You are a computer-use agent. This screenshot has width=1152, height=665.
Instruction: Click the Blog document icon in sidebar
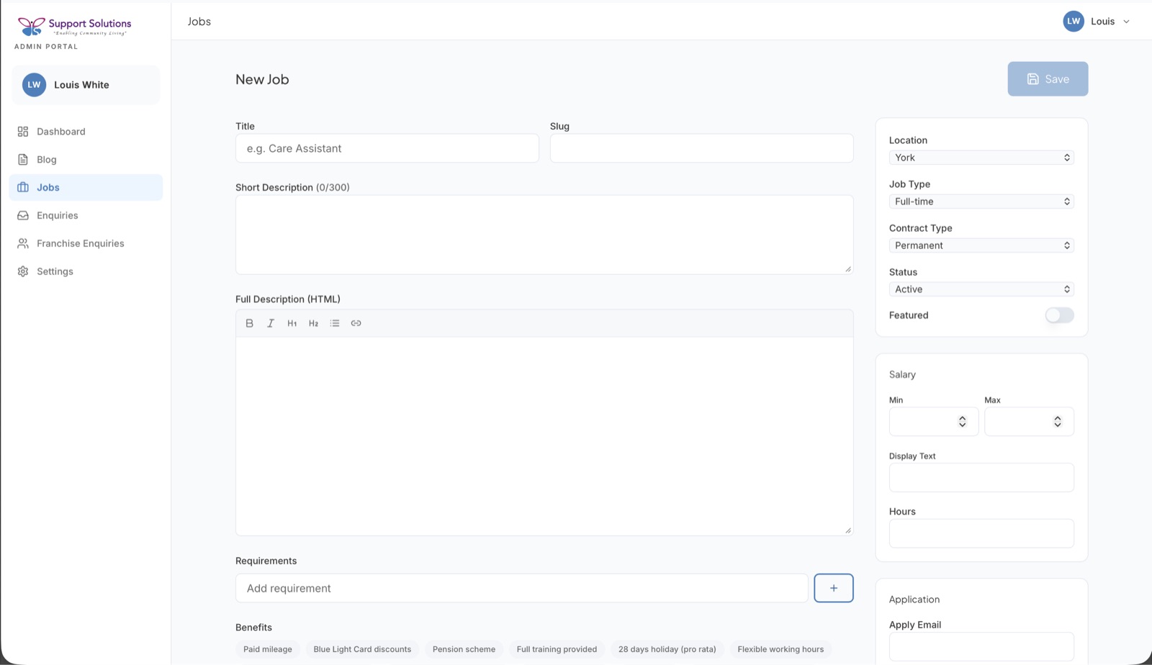[23, 160]
